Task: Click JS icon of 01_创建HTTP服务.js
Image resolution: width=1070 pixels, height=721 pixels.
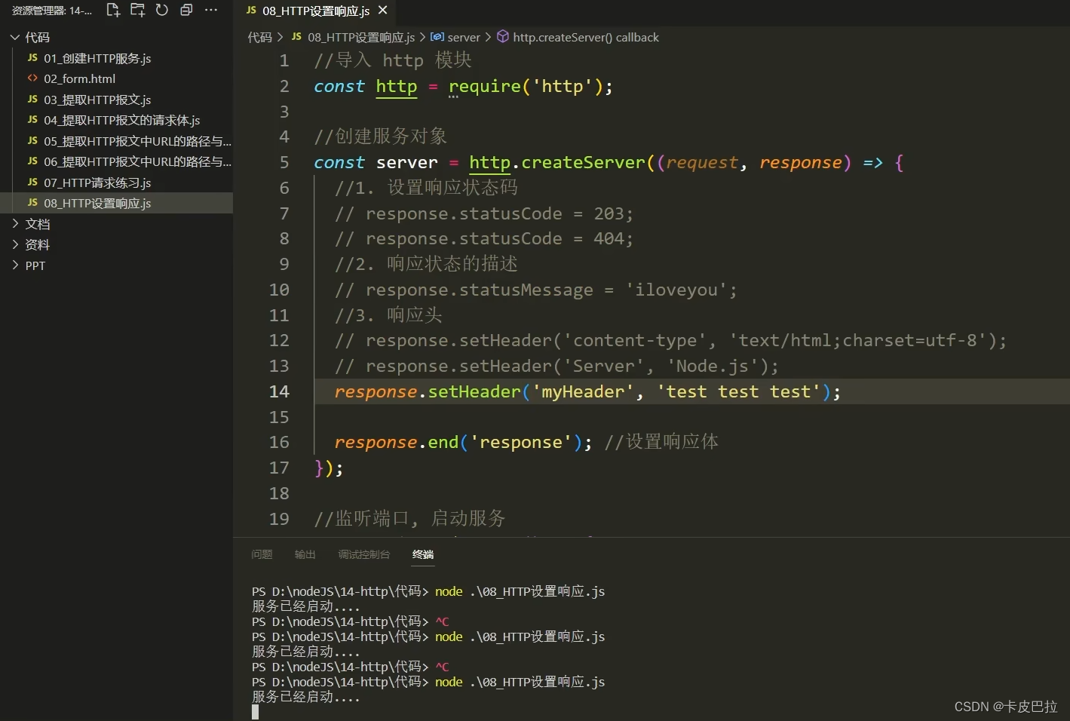Action: pos(32,58)
